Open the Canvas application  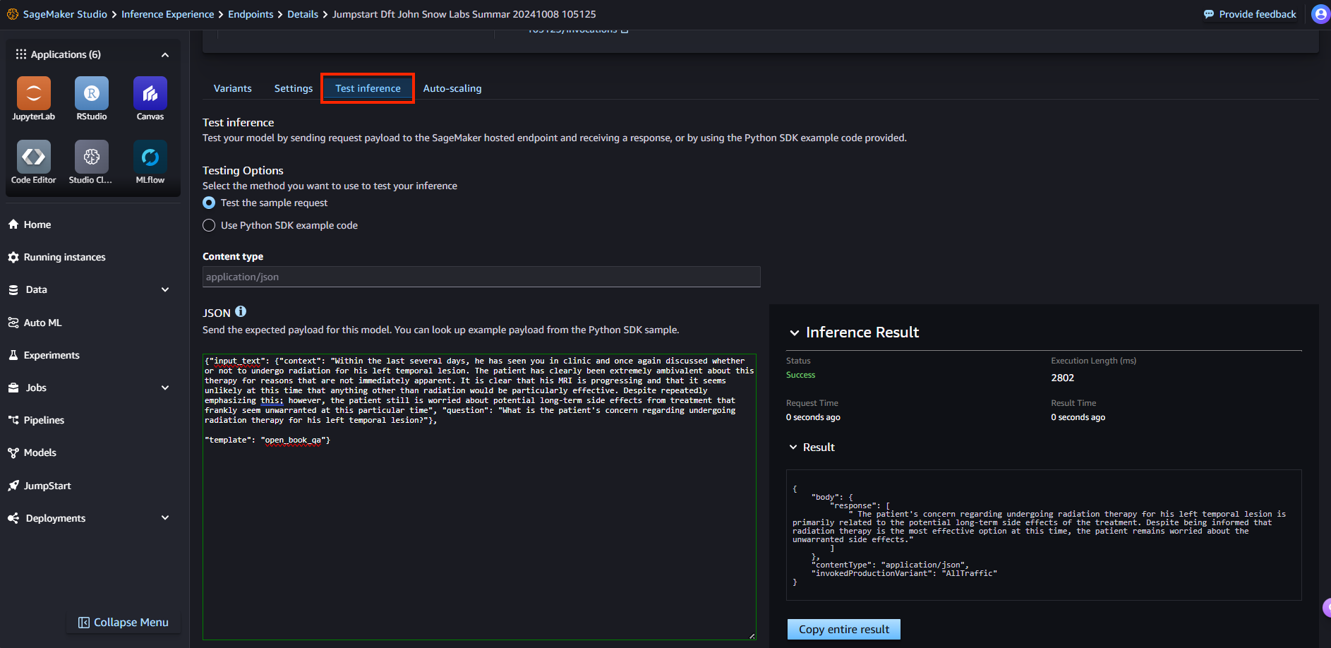pyautogui.click(x=150, y=93)
